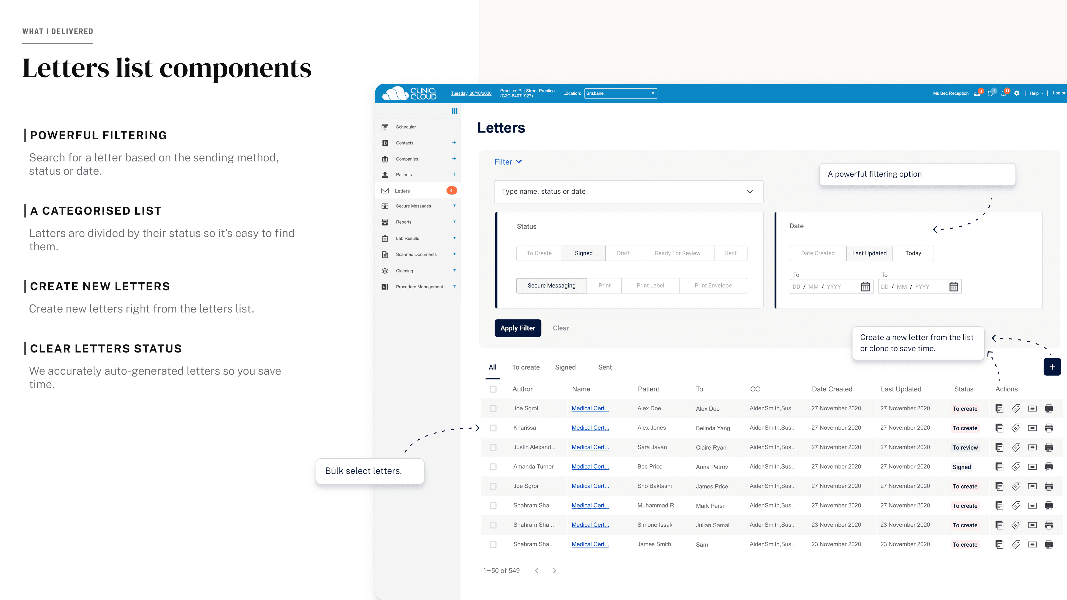
Task: Switch to the Sent tab
Action: coord(605,367)
